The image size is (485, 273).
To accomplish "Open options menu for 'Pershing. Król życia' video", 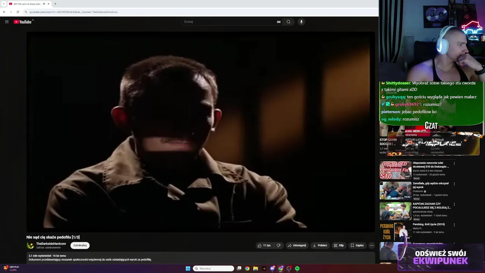I will (x=454, y=225).
